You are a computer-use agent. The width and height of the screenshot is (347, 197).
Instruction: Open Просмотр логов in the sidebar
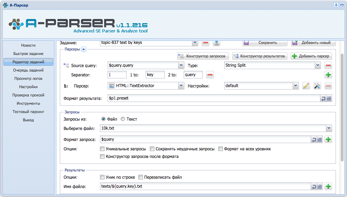pos(28,78)
